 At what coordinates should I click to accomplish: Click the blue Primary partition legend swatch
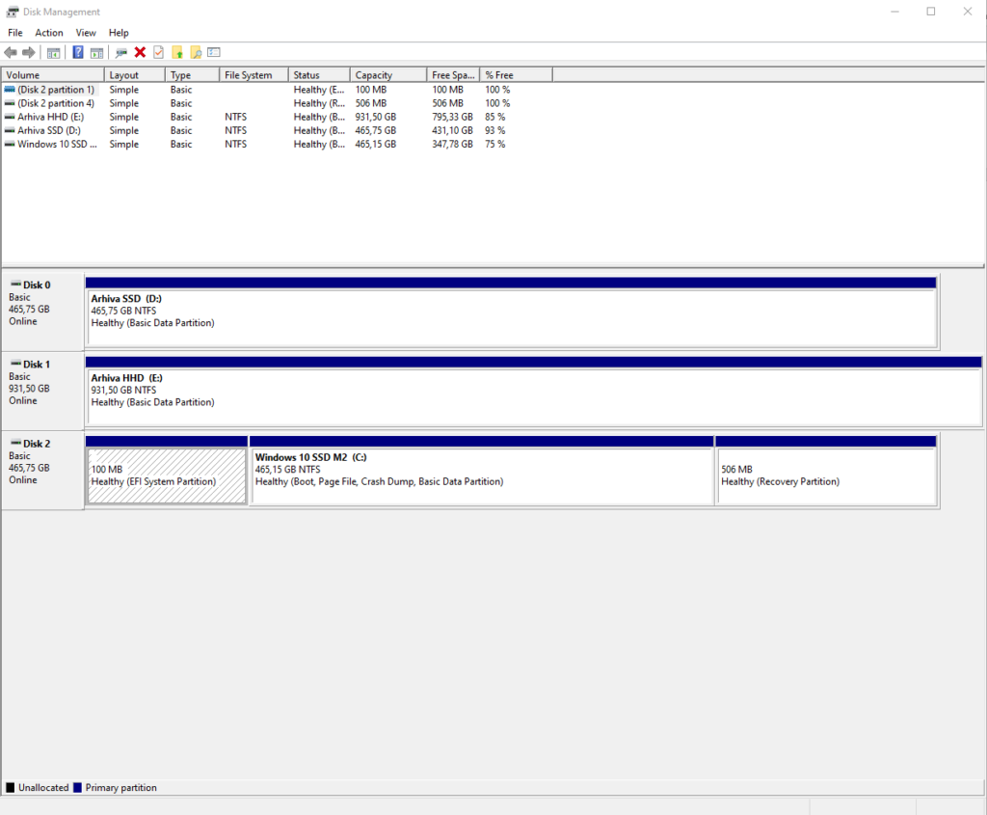point(77,787)
